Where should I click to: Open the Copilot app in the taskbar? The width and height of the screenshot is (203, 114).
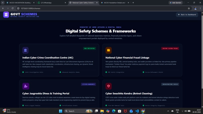click(108, 111)
